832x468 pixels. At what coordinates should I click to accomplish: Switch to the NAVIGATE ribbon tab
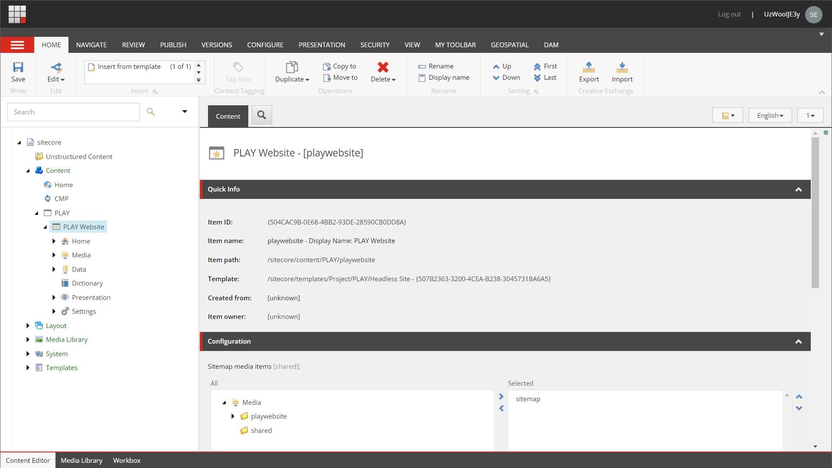[x=91, y=45]
